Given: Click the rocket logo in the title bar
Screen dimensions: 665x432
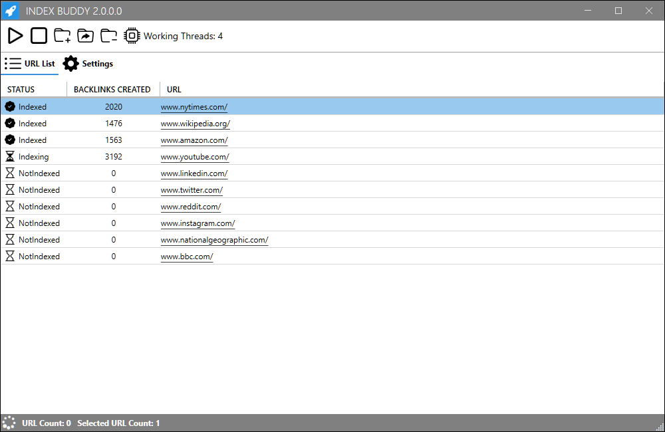Looking at the screenshot, I should 11,11.
